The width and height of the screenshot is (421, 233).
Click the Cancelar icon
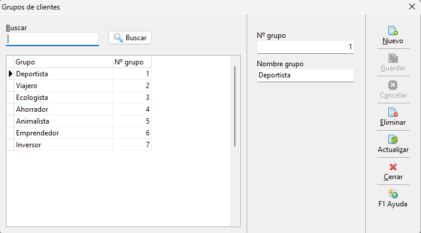pyautogui.click(x=393, y=85)
